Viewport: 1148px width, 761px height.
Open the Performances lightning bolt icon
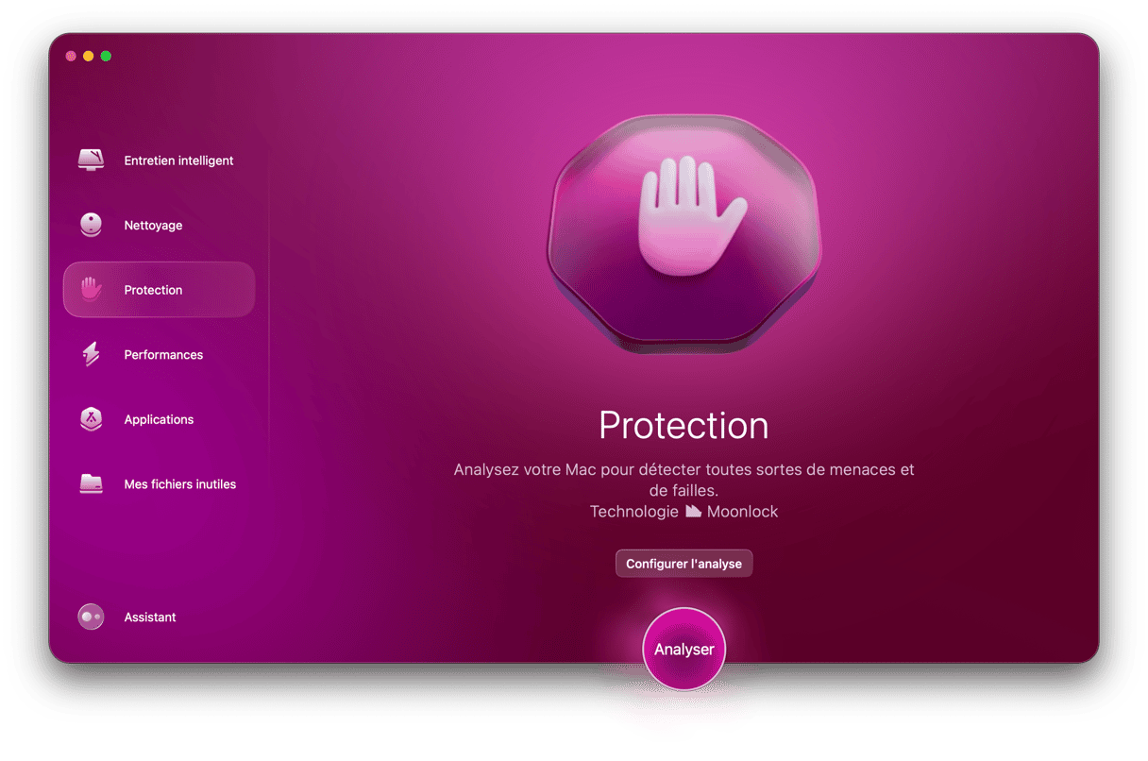coord(91,354)
